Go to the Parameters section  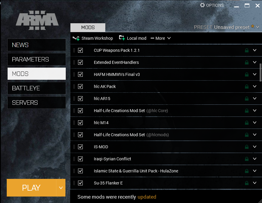pos(36,59)
